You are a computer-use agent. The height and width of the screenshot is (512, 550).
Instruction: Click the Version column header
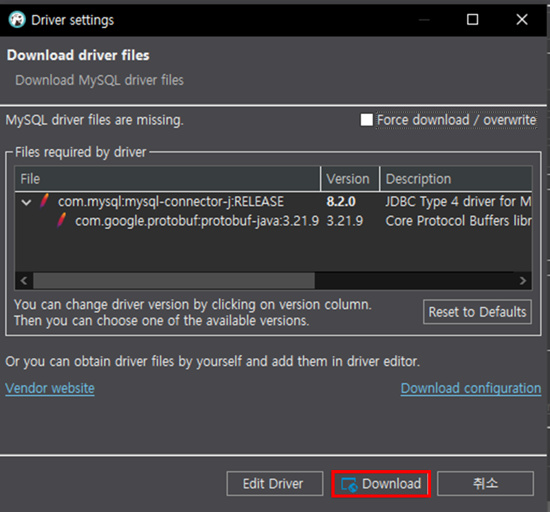350,179
